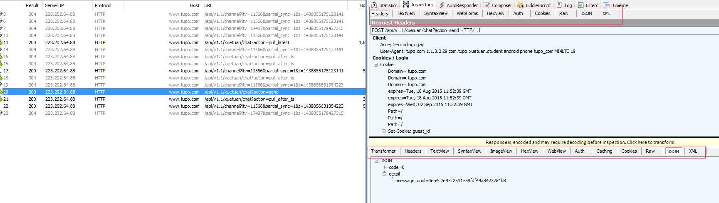Click the response-encoded transform notice bar

[x=544, y=142]
